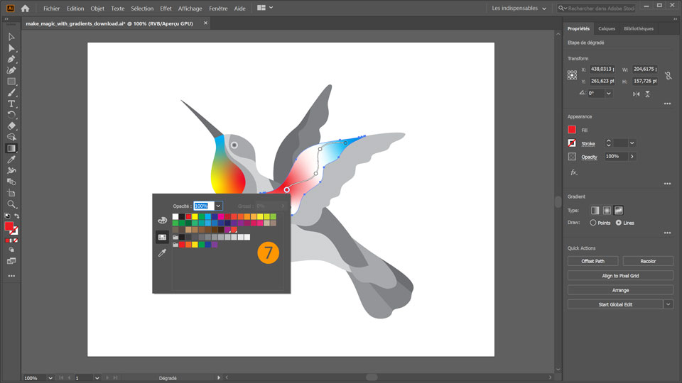Pick color with eyedropper in popup

coord(162,252)
